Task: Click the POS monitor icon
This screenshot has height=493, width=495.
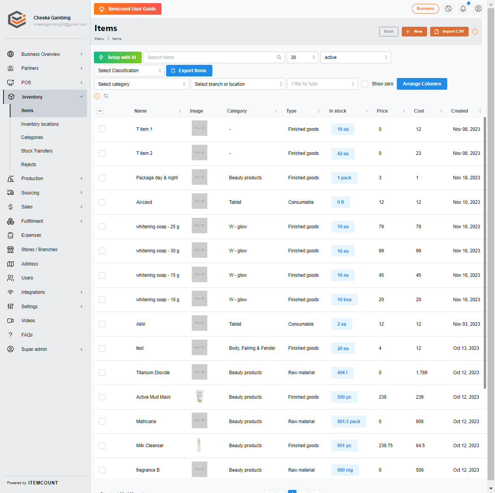Action: coord(10,82)
